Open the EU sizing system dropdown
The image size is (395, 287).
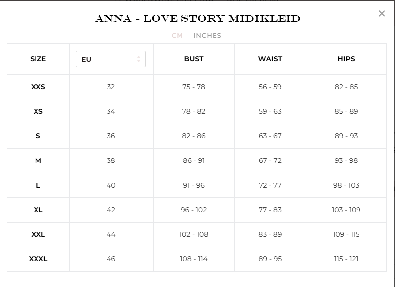[110, 59]
